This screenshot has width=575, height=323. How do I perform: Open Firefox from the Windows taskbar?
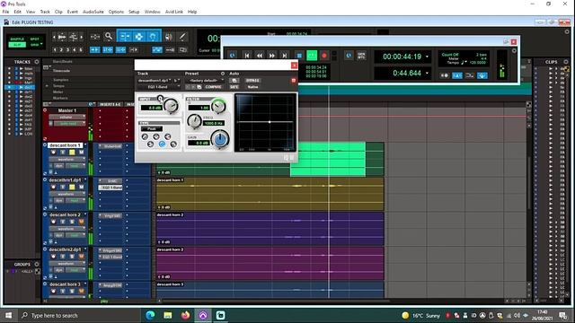tap(185, 315)
